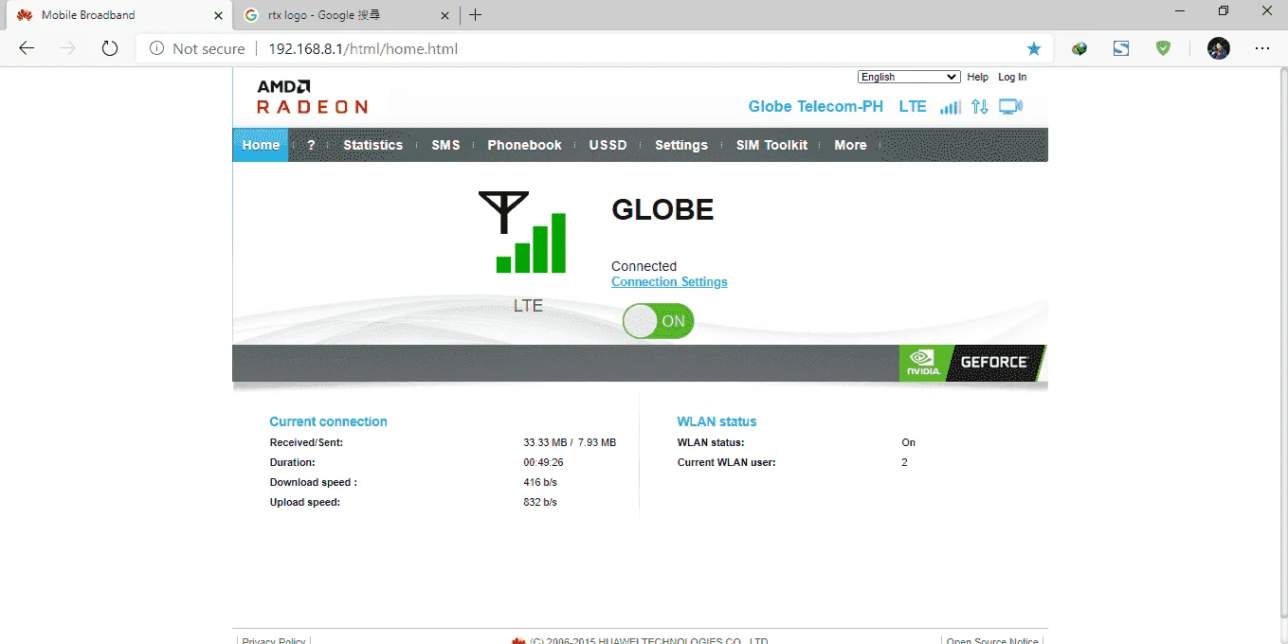Click the Huawei logo in footer
Viewport: 1288px width, 644px height.
518,641
